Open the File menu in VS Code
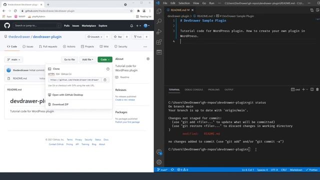Viewport: 320px width, 180px height. click(165, 3)
